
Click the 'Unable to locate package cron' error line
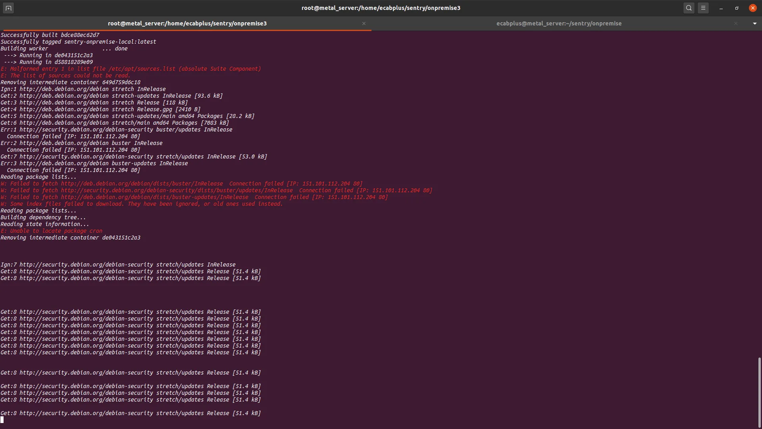point(52,231)
